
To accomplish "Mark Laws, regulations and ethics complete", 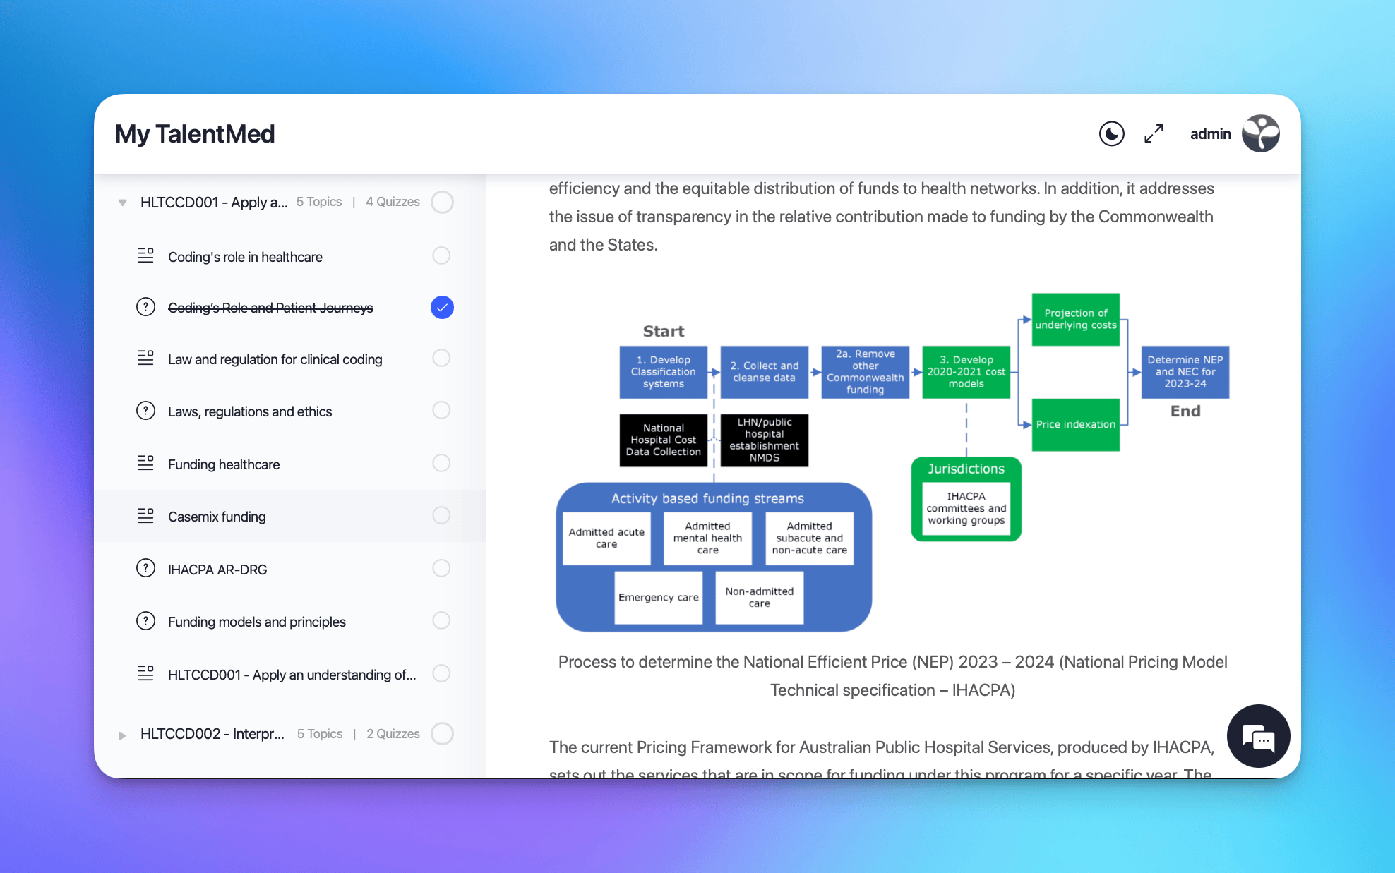I will click(x=441, y=410).
